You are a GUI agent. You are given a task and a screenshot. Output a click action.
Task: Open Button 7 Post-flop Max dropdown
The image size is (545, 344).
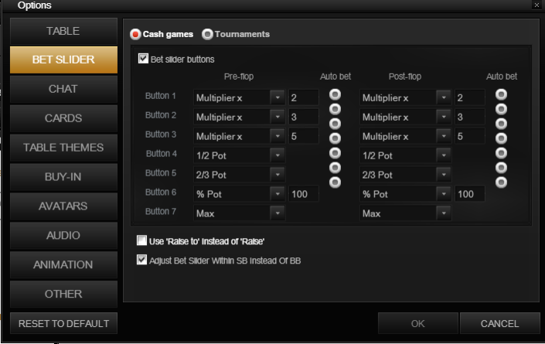click(x=444, y=213)
